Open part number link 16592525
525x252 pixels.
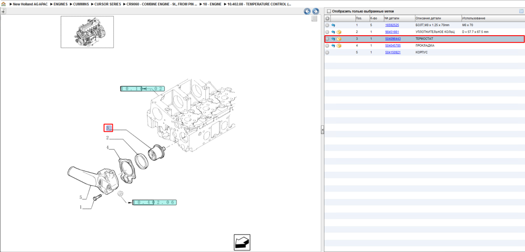(x=392, y=25)
